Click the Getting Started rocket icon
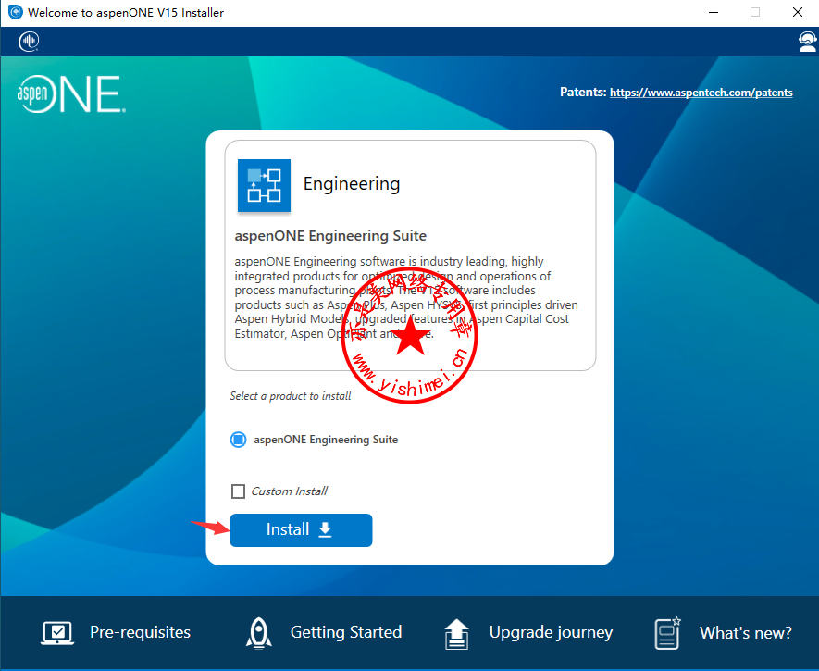The width and height of the screenshot is (819, 671). click(258, 633)
